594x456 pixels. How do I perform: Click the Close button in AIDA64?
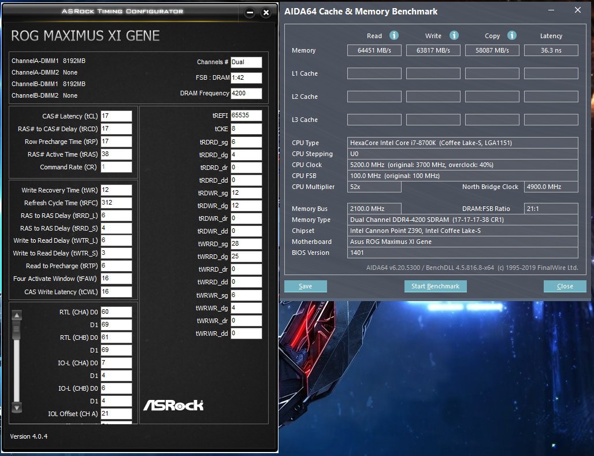[565, 286]
